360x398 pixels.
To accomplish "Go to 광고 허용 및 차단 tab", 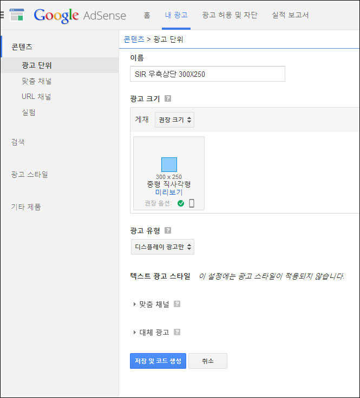I will tap(230, 15).
